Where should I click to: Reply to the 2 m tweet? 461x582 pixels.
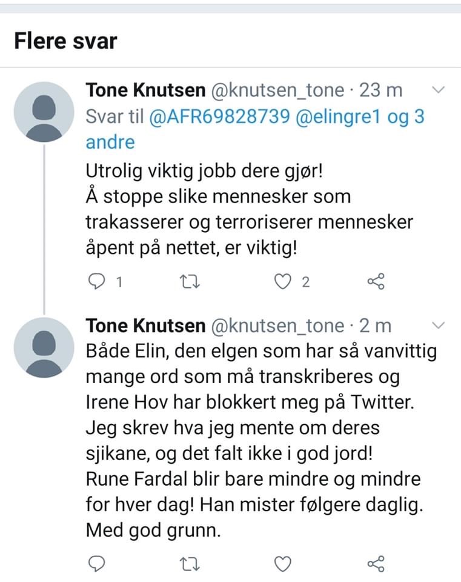click(97, 564)
